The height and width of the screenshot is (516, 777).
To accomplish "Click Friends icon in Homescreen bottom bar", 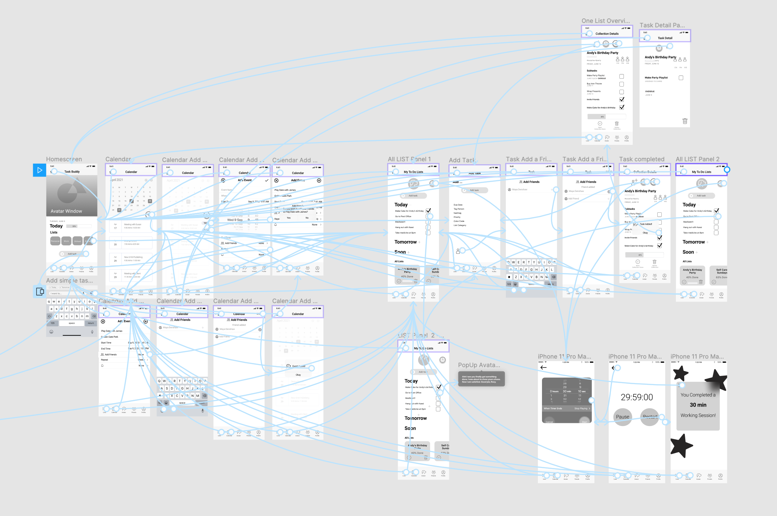I will 82,268.
